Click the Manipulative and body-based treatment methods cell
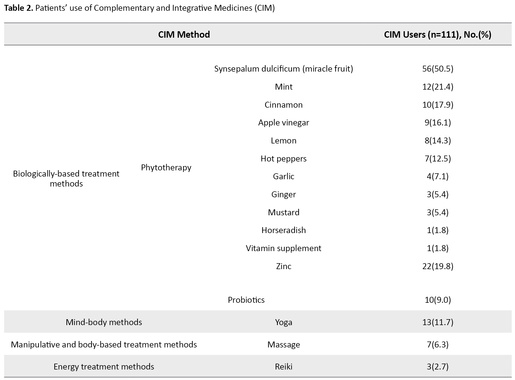 click(x=104, y=344)
